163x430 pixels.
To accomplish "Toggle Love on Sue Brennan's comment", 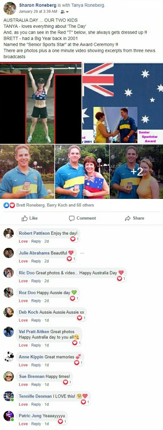I will 23,385.
